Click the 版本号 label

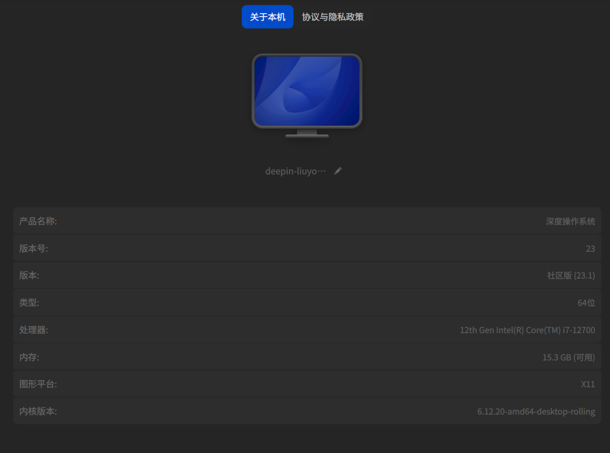[x=33, y=248]
